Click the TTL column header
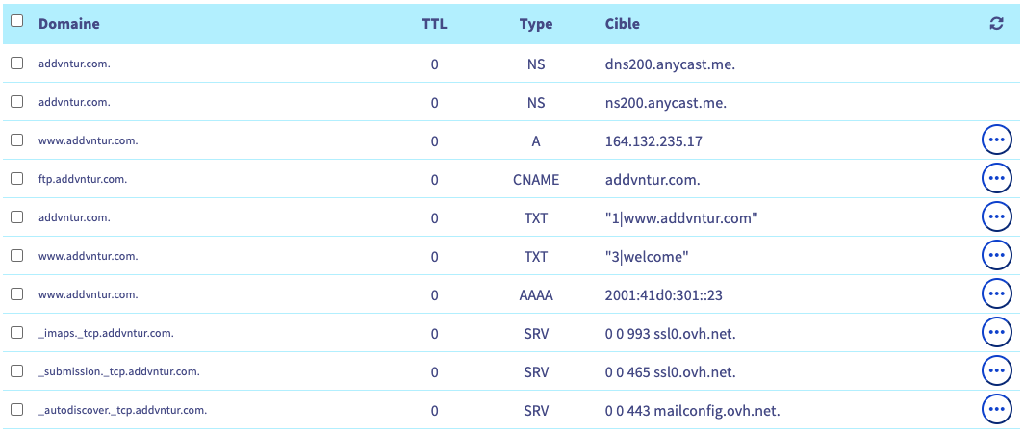This screenshot has height=433, width=1024. pyautogui.click(x=434, y=23)
